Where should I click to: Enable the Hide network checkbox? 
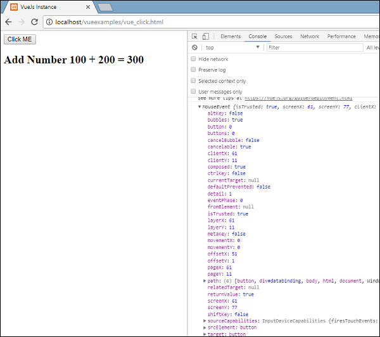click(x=193, y=59)
